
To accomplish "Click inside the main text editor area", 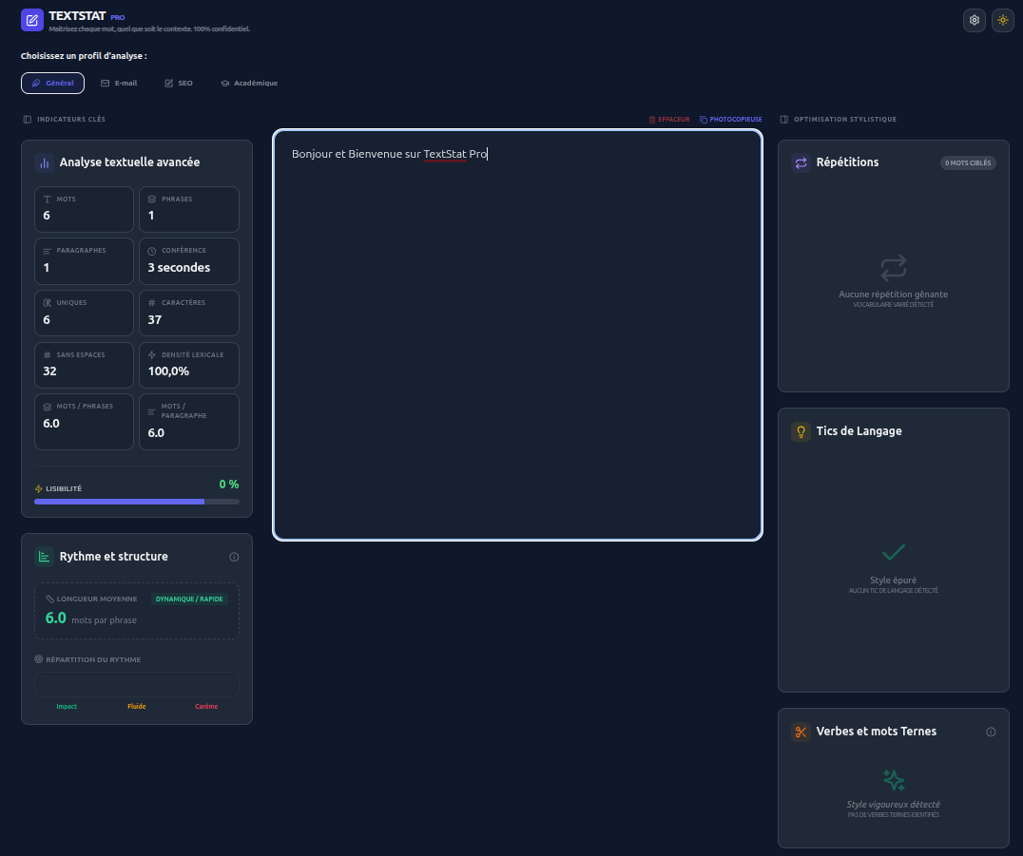I will click(x=517, y=334).
